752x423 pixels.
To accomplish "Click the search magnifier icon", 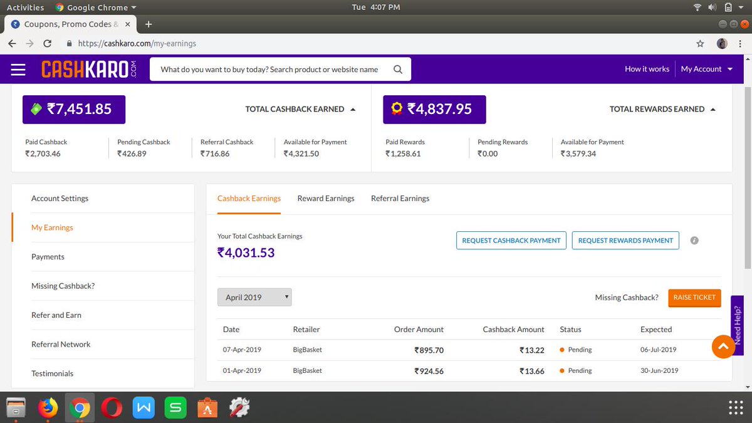I will 398,69.
